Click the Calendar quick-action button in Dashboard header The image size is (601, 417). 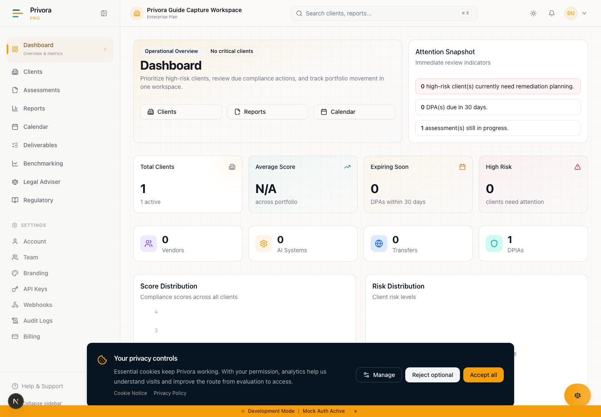[354, 112]
